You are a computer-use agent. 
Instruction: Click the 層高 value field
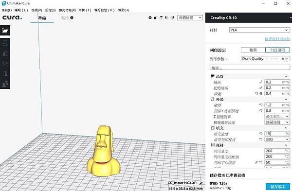pos(277,82)
